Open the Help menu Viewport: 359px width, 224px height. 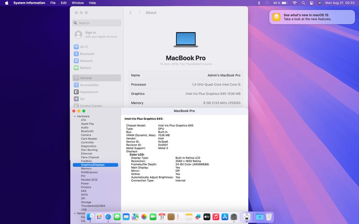92,3
